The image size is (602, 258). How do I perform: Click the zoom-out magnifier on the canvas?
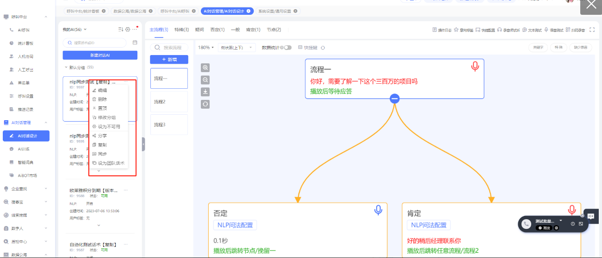click(205, 80)
